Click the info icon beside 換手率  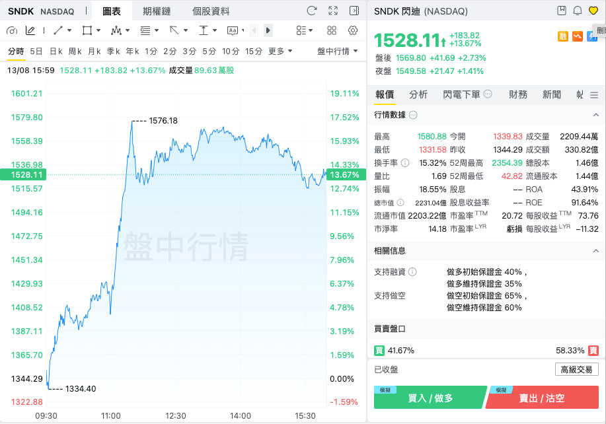coord(405,163)
